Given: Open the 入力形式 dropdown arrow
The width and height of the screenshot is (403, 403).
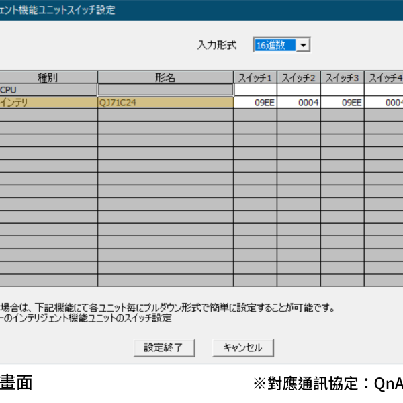Looking at the screenshot, I should click(303, 45).
